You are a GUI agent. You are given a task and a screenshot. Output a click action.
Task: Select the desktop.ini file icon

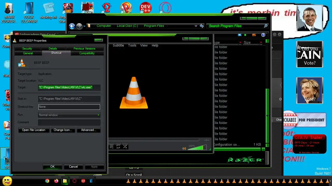coord(48,11)
